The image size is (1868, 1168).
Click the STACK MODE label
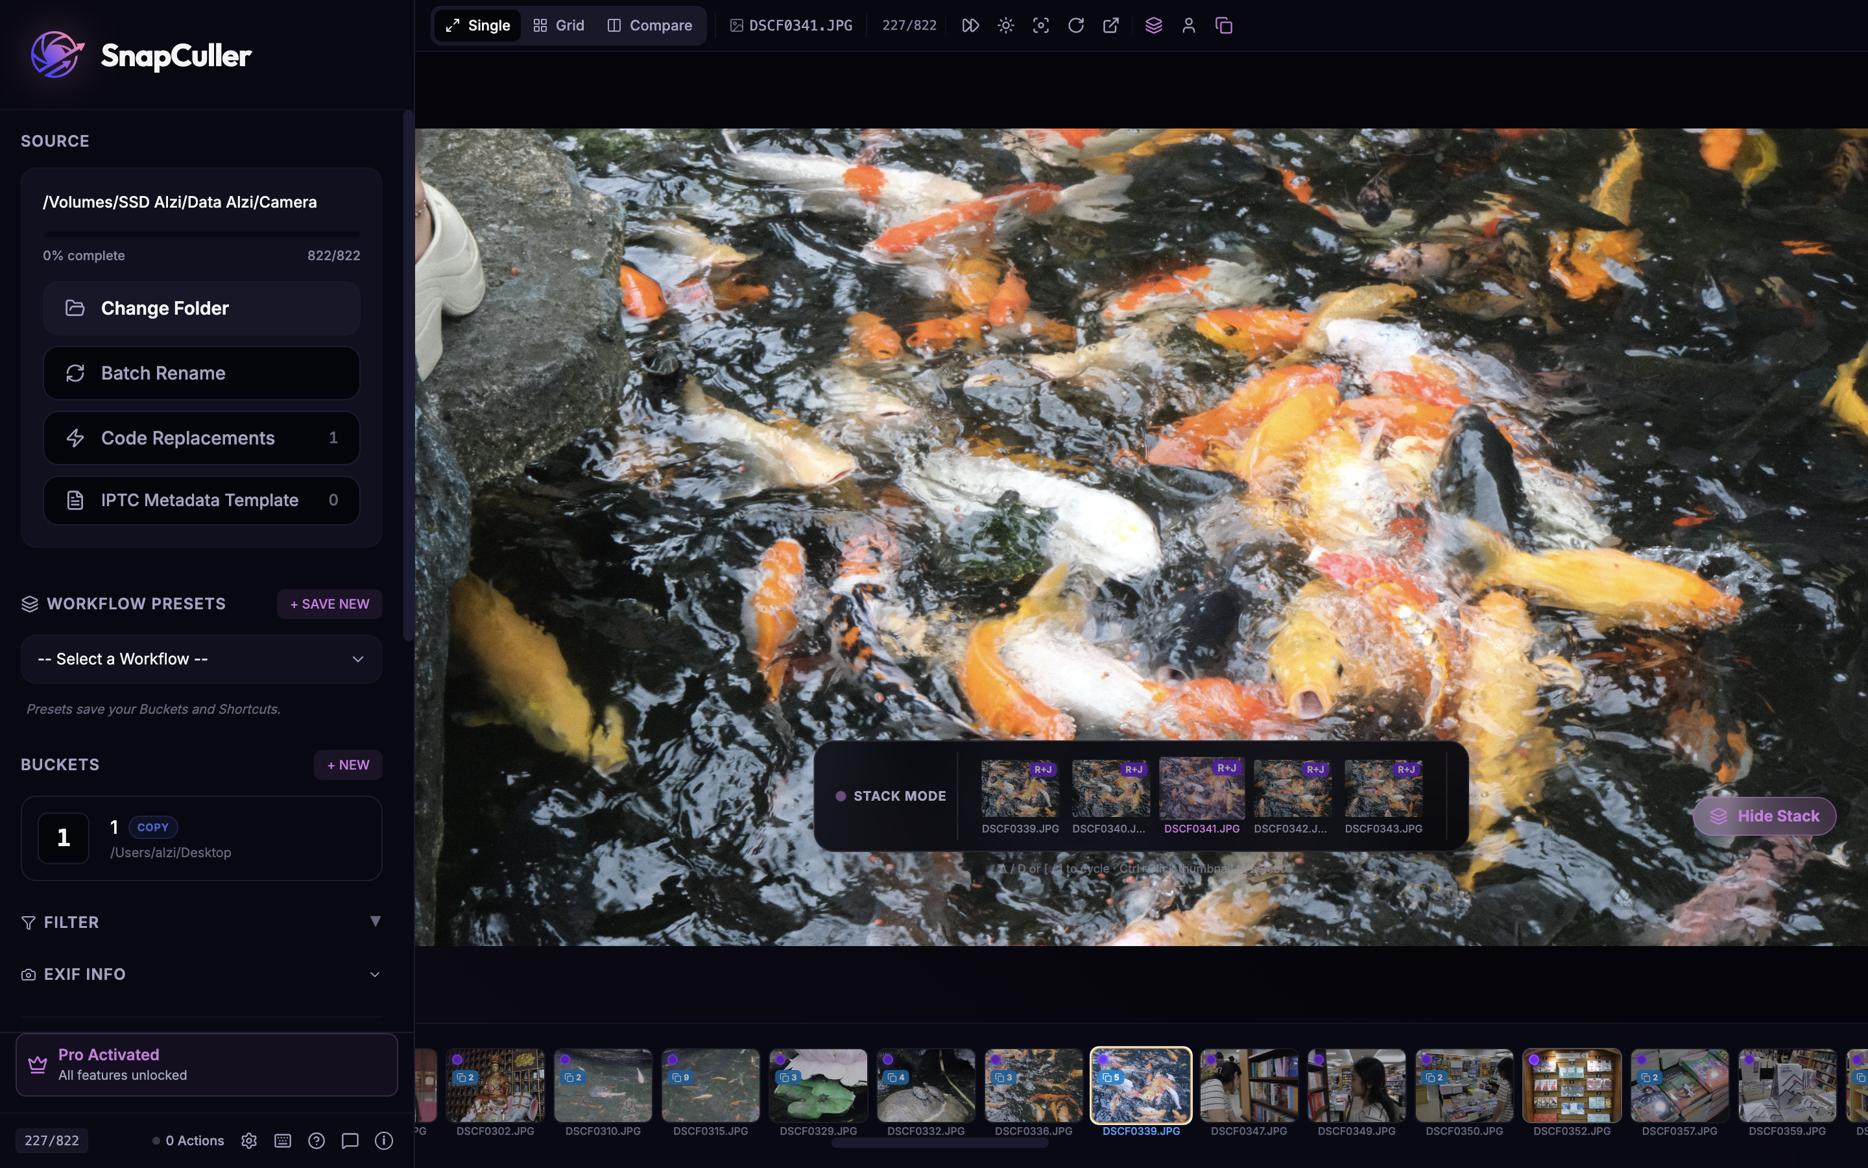pos(899,796)
